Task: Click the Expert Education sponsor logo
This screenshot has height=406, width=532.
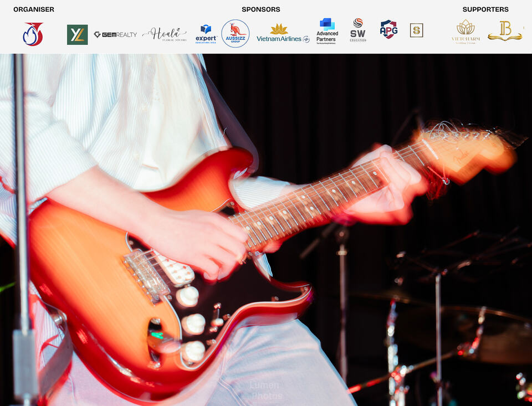Action: click(x=206, y=34)
